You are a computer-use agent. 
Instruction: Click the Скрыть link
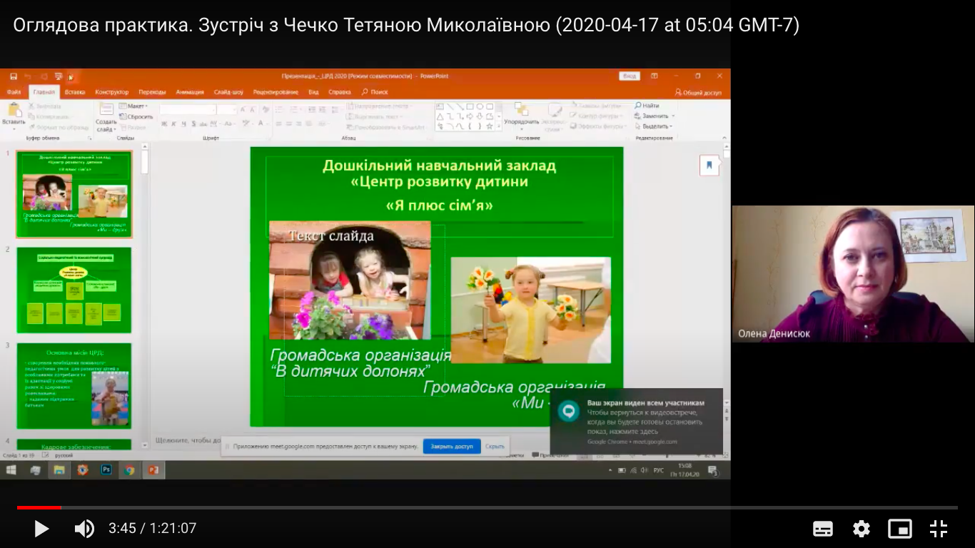point(495,447)
